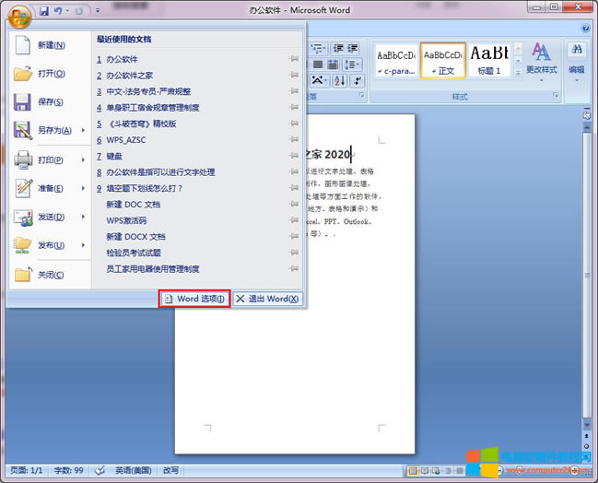Click the Office Button orb
Viewport: 598px width, 483px height.
(x=18, y=16)
